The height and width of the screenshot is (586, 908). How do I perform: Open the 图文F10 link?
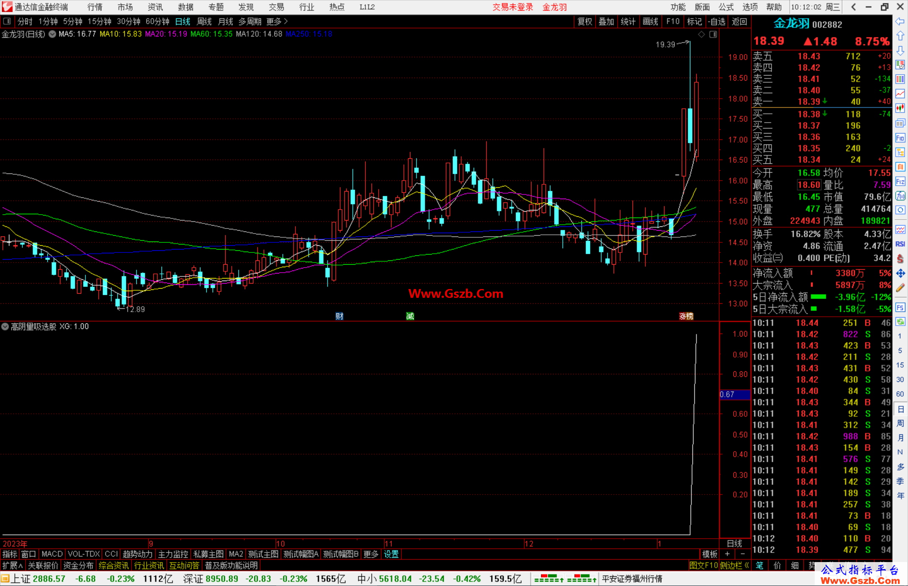tap(703, 565)
